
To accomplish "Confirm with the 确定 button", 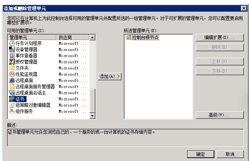I will (201, 154).
